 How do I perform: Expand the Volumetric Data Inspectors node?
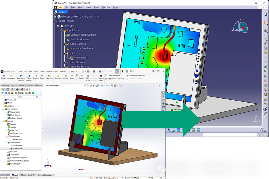pos(6,161)
